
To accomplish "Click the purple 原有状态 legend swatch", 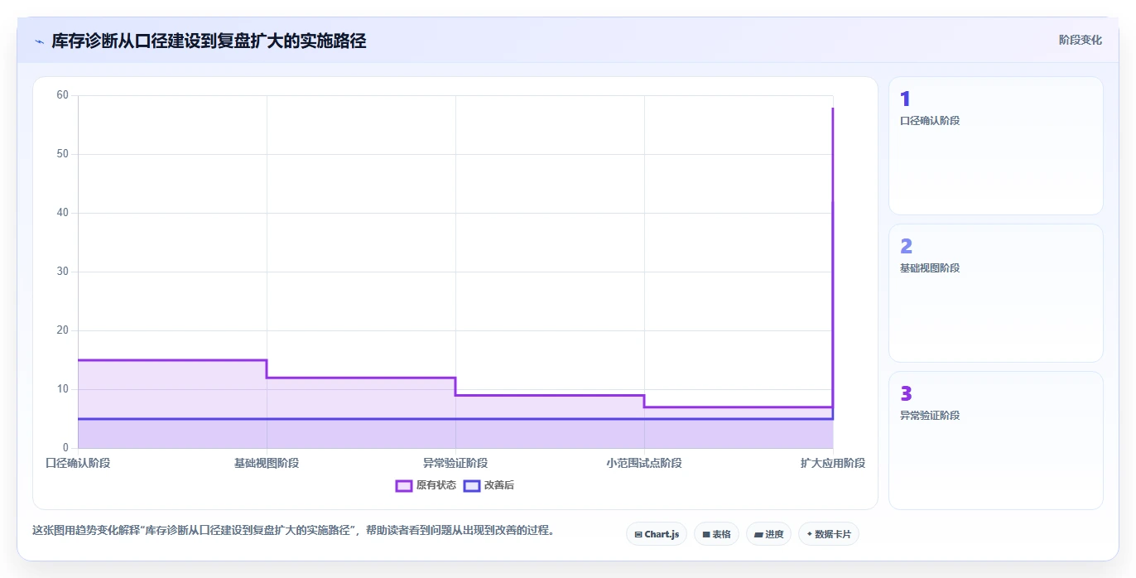I will pyautogui.click(x=404, y=485).
